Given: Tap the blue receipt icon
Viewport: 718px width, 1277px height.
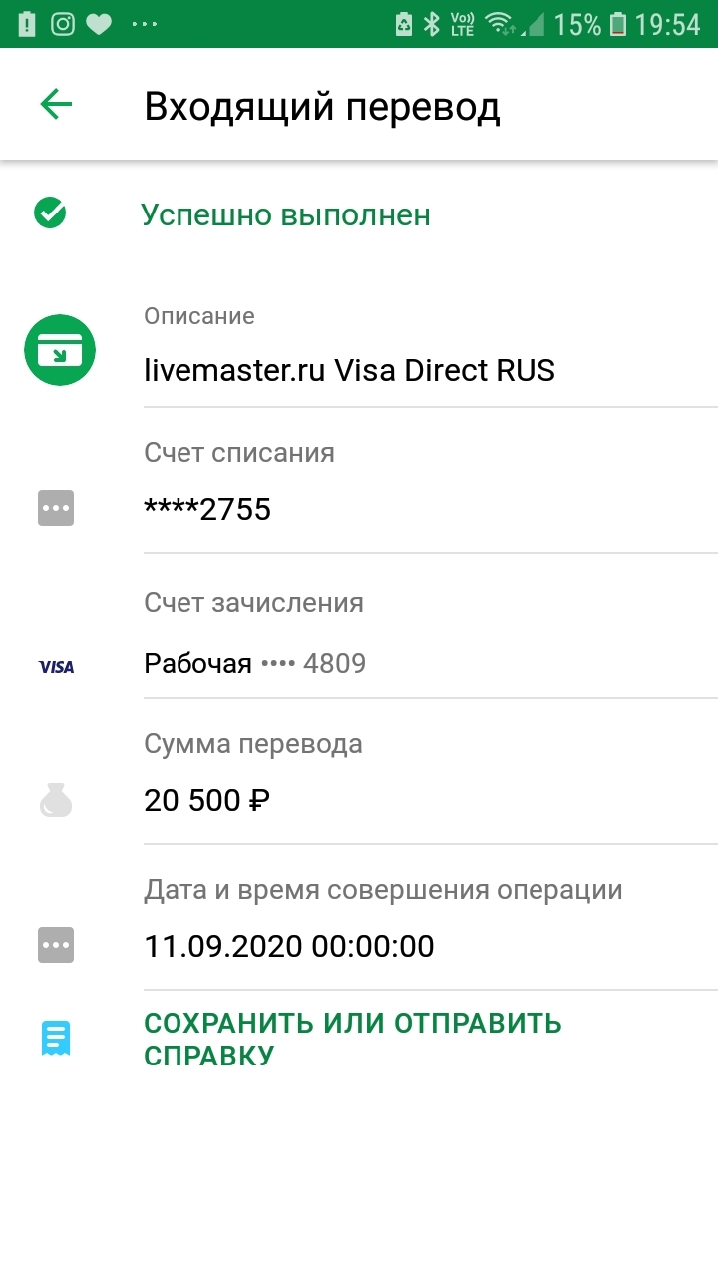Looking at the screenshot, I should [x=56, y=1039].
